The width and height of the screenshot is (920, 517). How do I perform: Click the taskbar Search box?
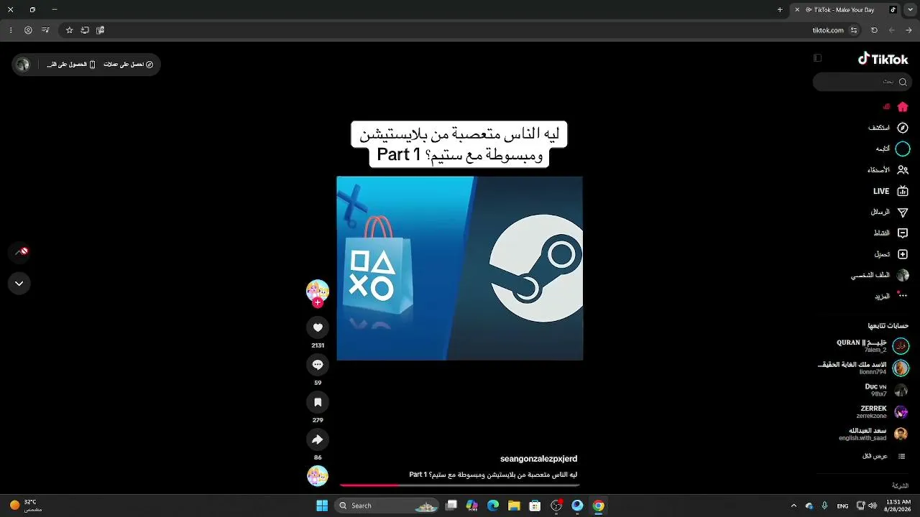pos(387,506)
